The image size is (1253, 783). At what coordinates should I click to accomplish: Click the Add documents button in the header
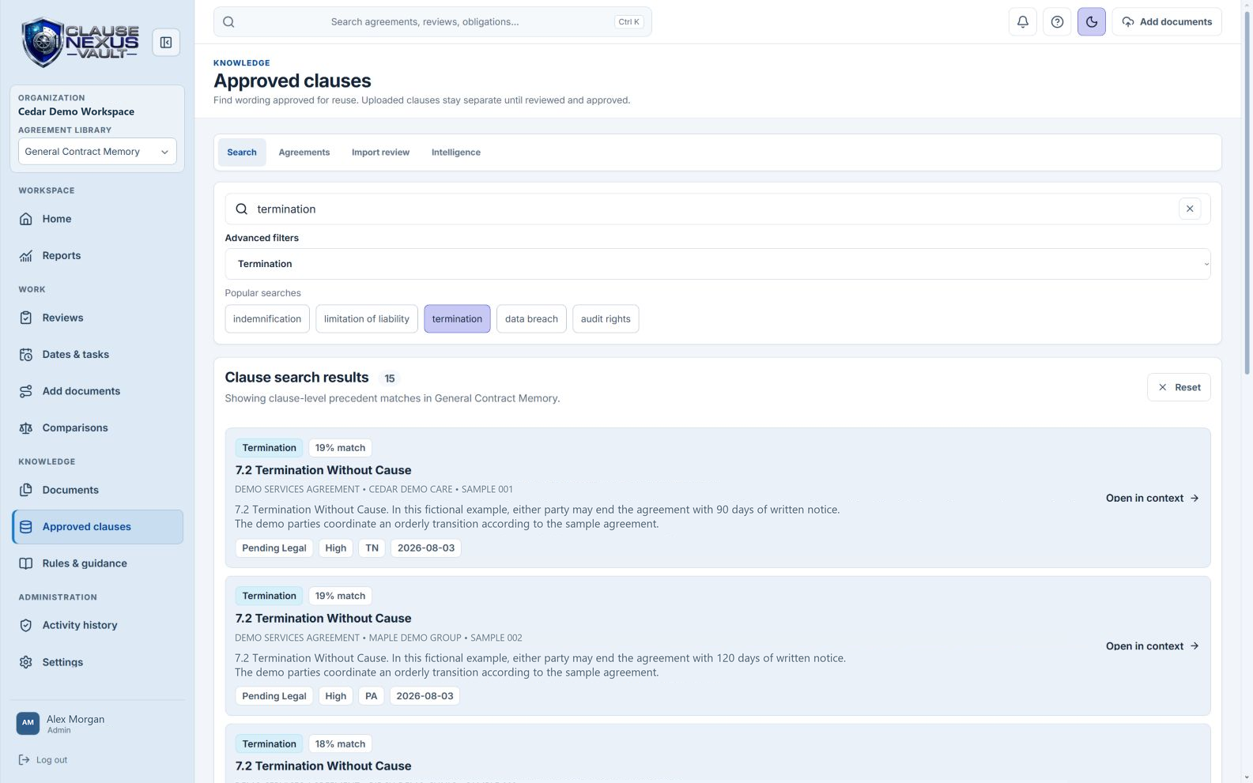[x=1166, y=22]
